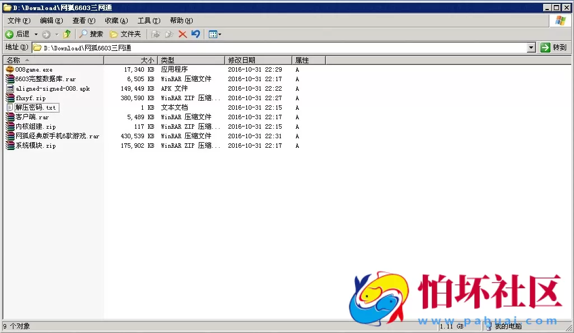Image resolution: width=574 pixels, height=333 pixels.
Task: Open the 工具 menu
Action: pyautogui.click(x=147, y=20)
